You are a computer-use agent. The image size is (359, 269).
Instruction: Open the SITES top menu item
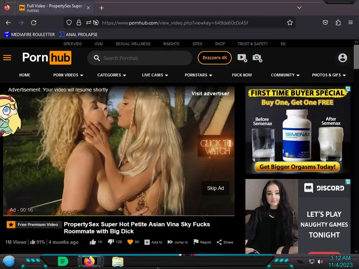pos(197,44)
